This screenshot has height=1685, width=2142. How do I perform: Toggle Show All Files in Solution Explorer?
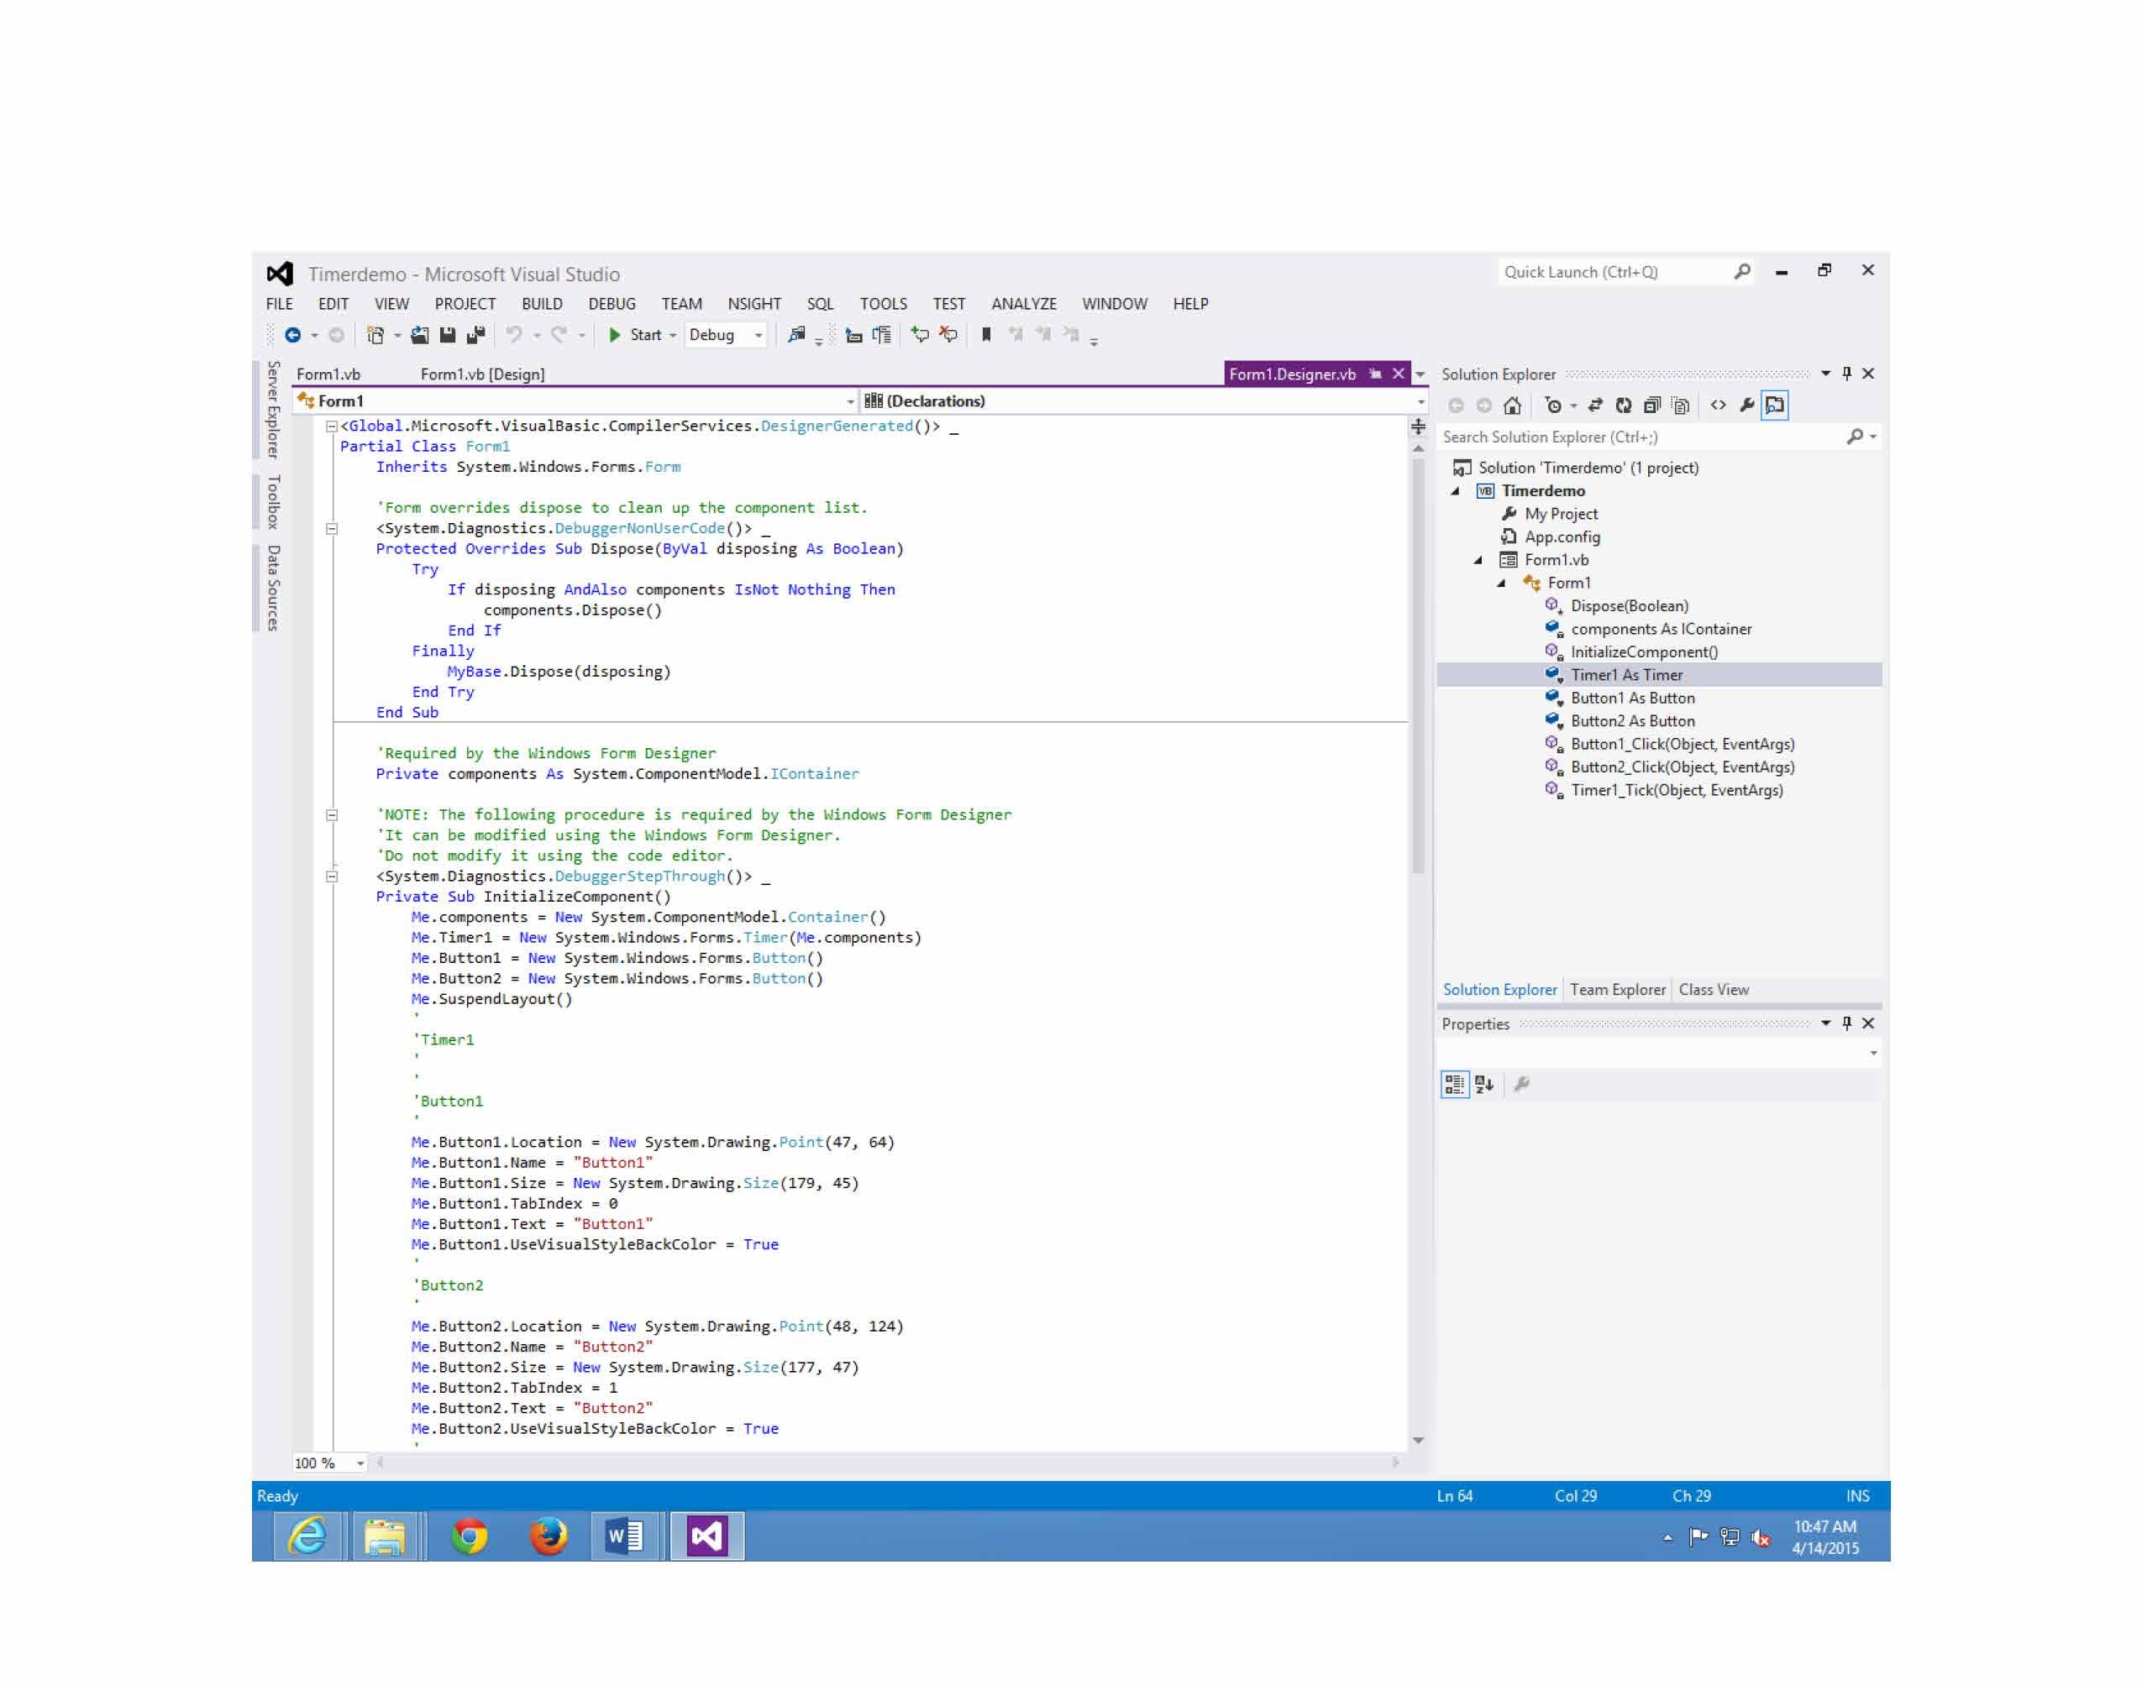(1680, 406)
